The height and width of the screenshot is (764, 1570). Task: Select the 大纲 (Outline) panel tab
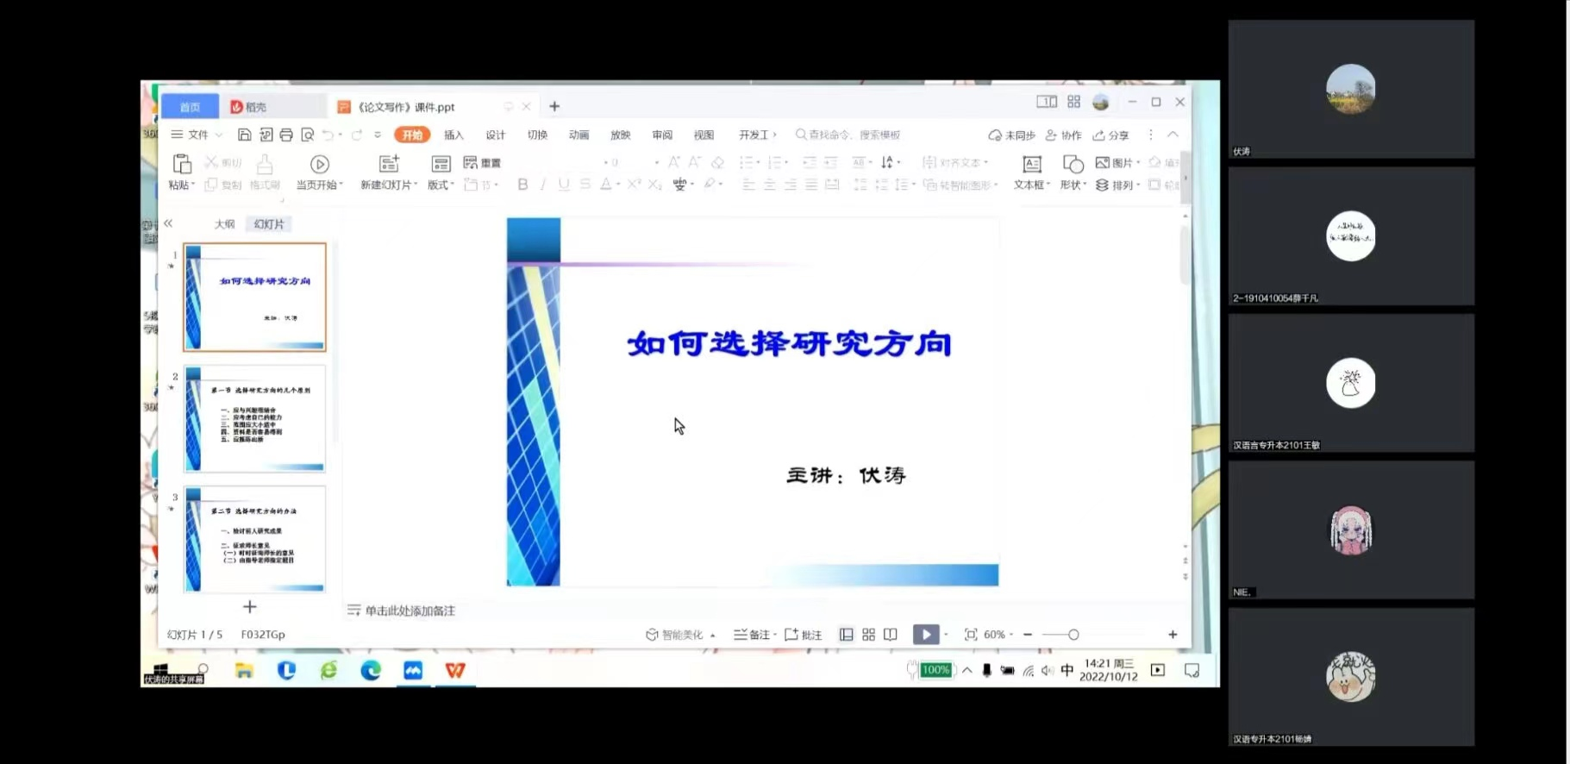coord(224,224)
